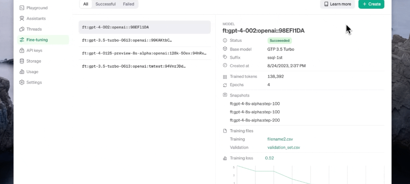The height and width of the screenshot is (184, 410).
Task: Click the Playground terminal icon
Action: coord(22,8)
